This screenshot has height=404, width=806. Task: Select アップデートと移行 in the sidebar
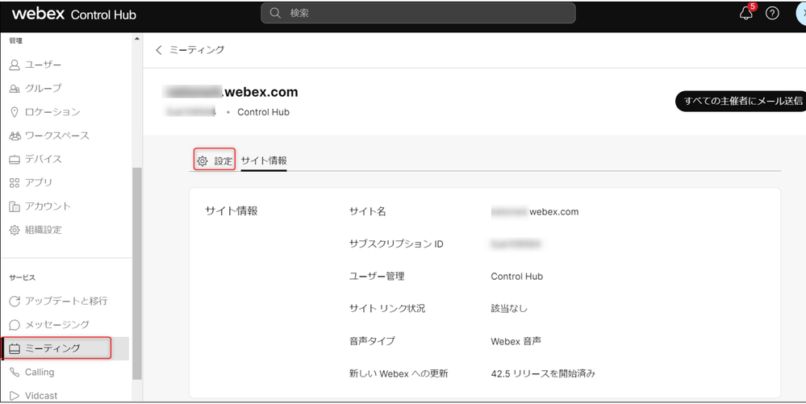[66, 302]
